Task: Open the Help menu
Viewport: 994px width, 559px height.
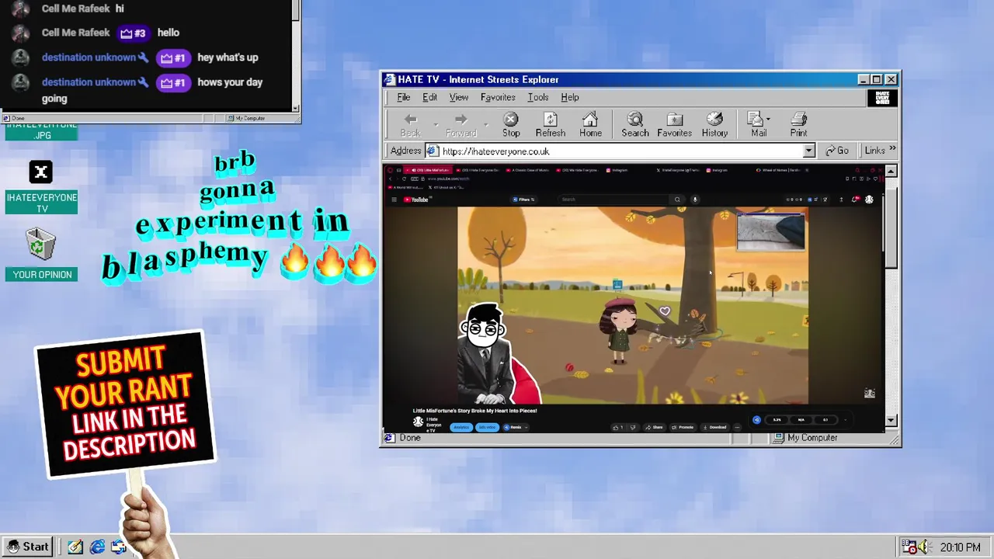Action: (570, 97)
